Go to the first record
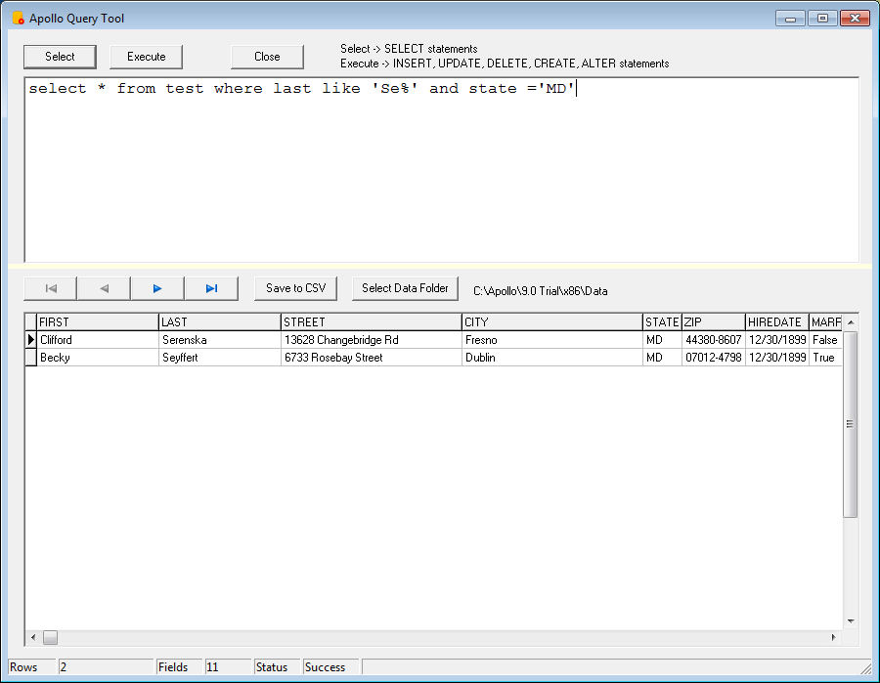This screenshot has width=880, height=683. point(51,288)
